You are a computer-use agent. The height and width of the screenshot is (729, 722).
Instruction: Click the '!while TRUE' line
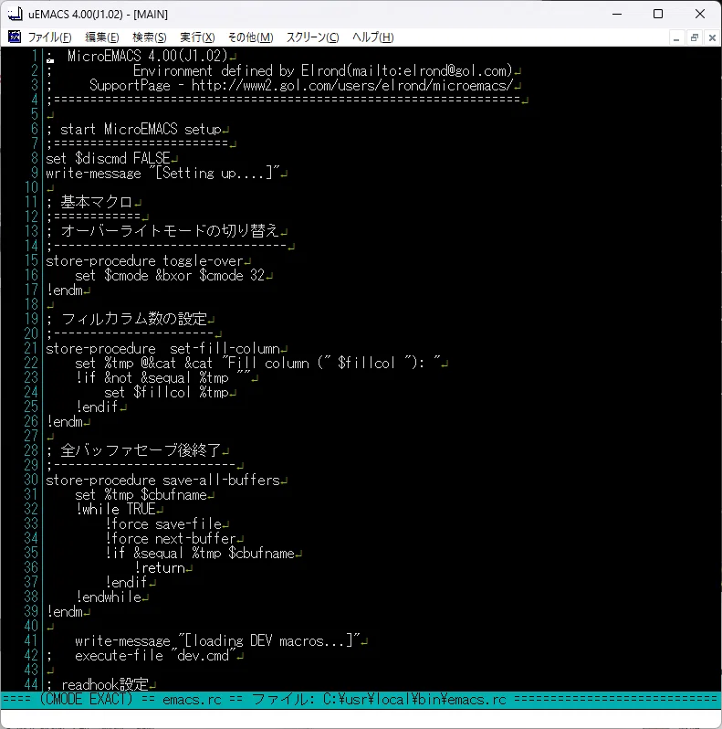pyautogui.click(x=115, y=509)
